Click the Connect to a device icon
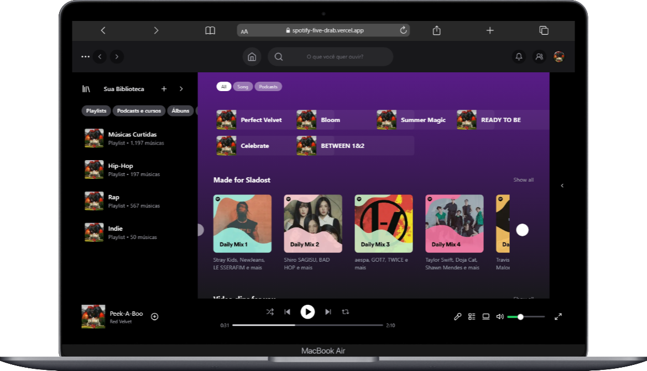Image resolution: width=647 pixels, height=371 pixels. pos(486,316)
